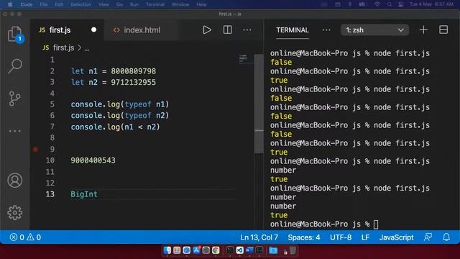
Task: Close first.js via unsaved dot indicator
Action: pos(93,29)
